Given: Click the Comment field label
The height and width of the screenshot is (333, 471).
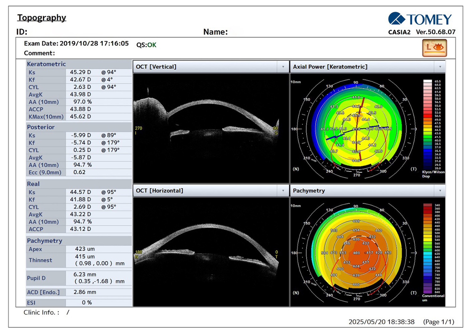Looking at the screenshot, I should point(40,53).
